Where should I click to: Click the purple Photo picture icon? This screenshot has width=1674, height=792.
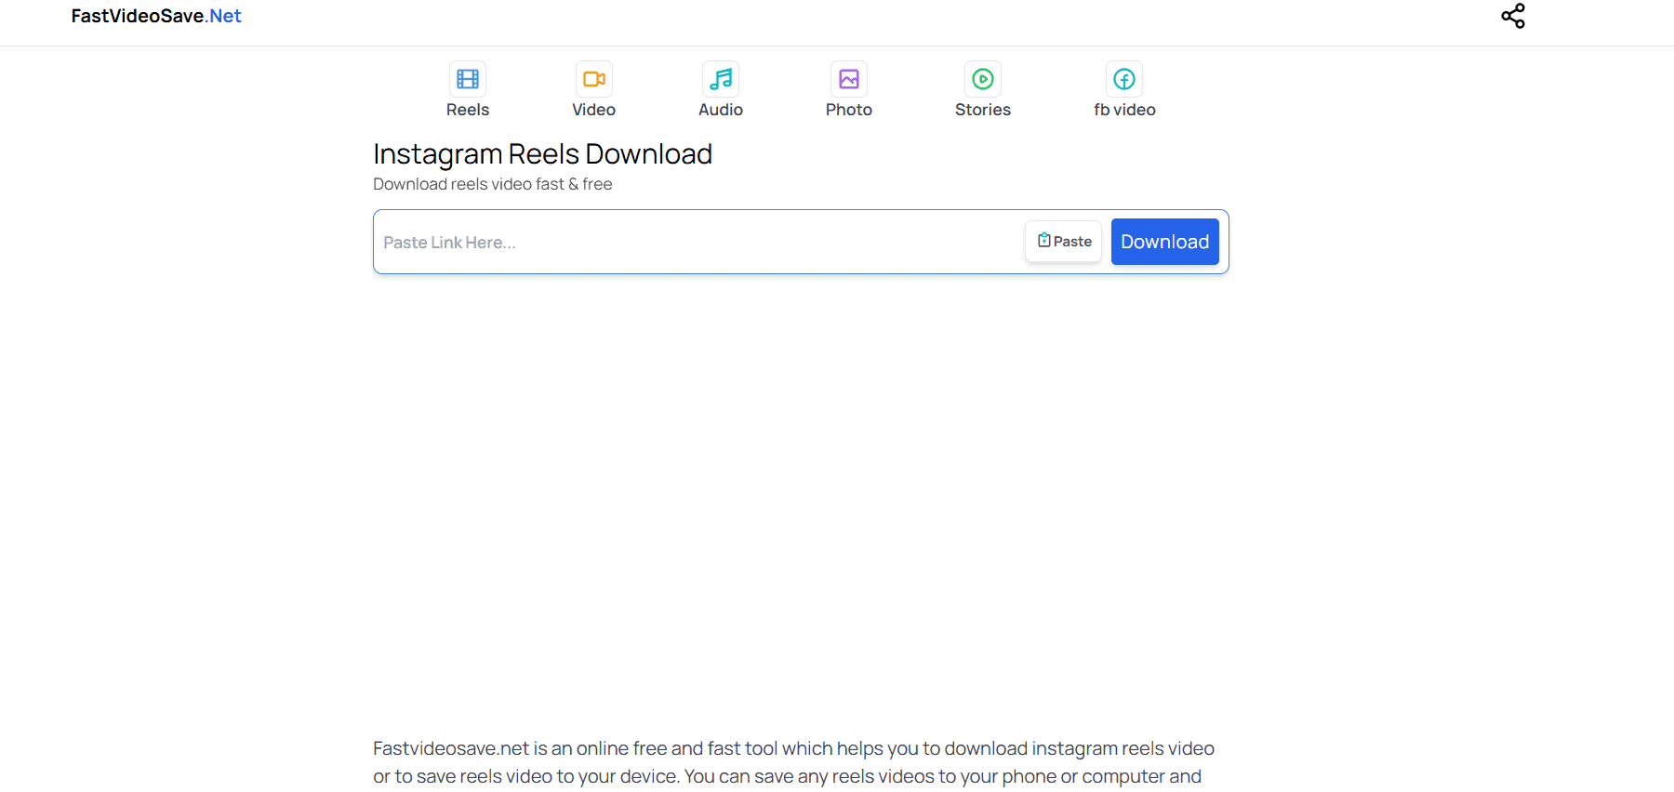click(x=849, y=79)
